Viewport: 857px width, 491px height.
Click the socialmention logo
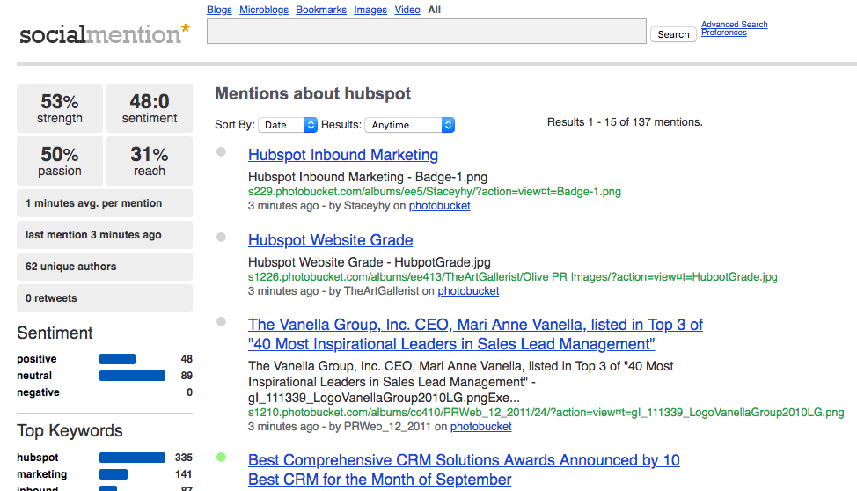(x=105, y=34)
